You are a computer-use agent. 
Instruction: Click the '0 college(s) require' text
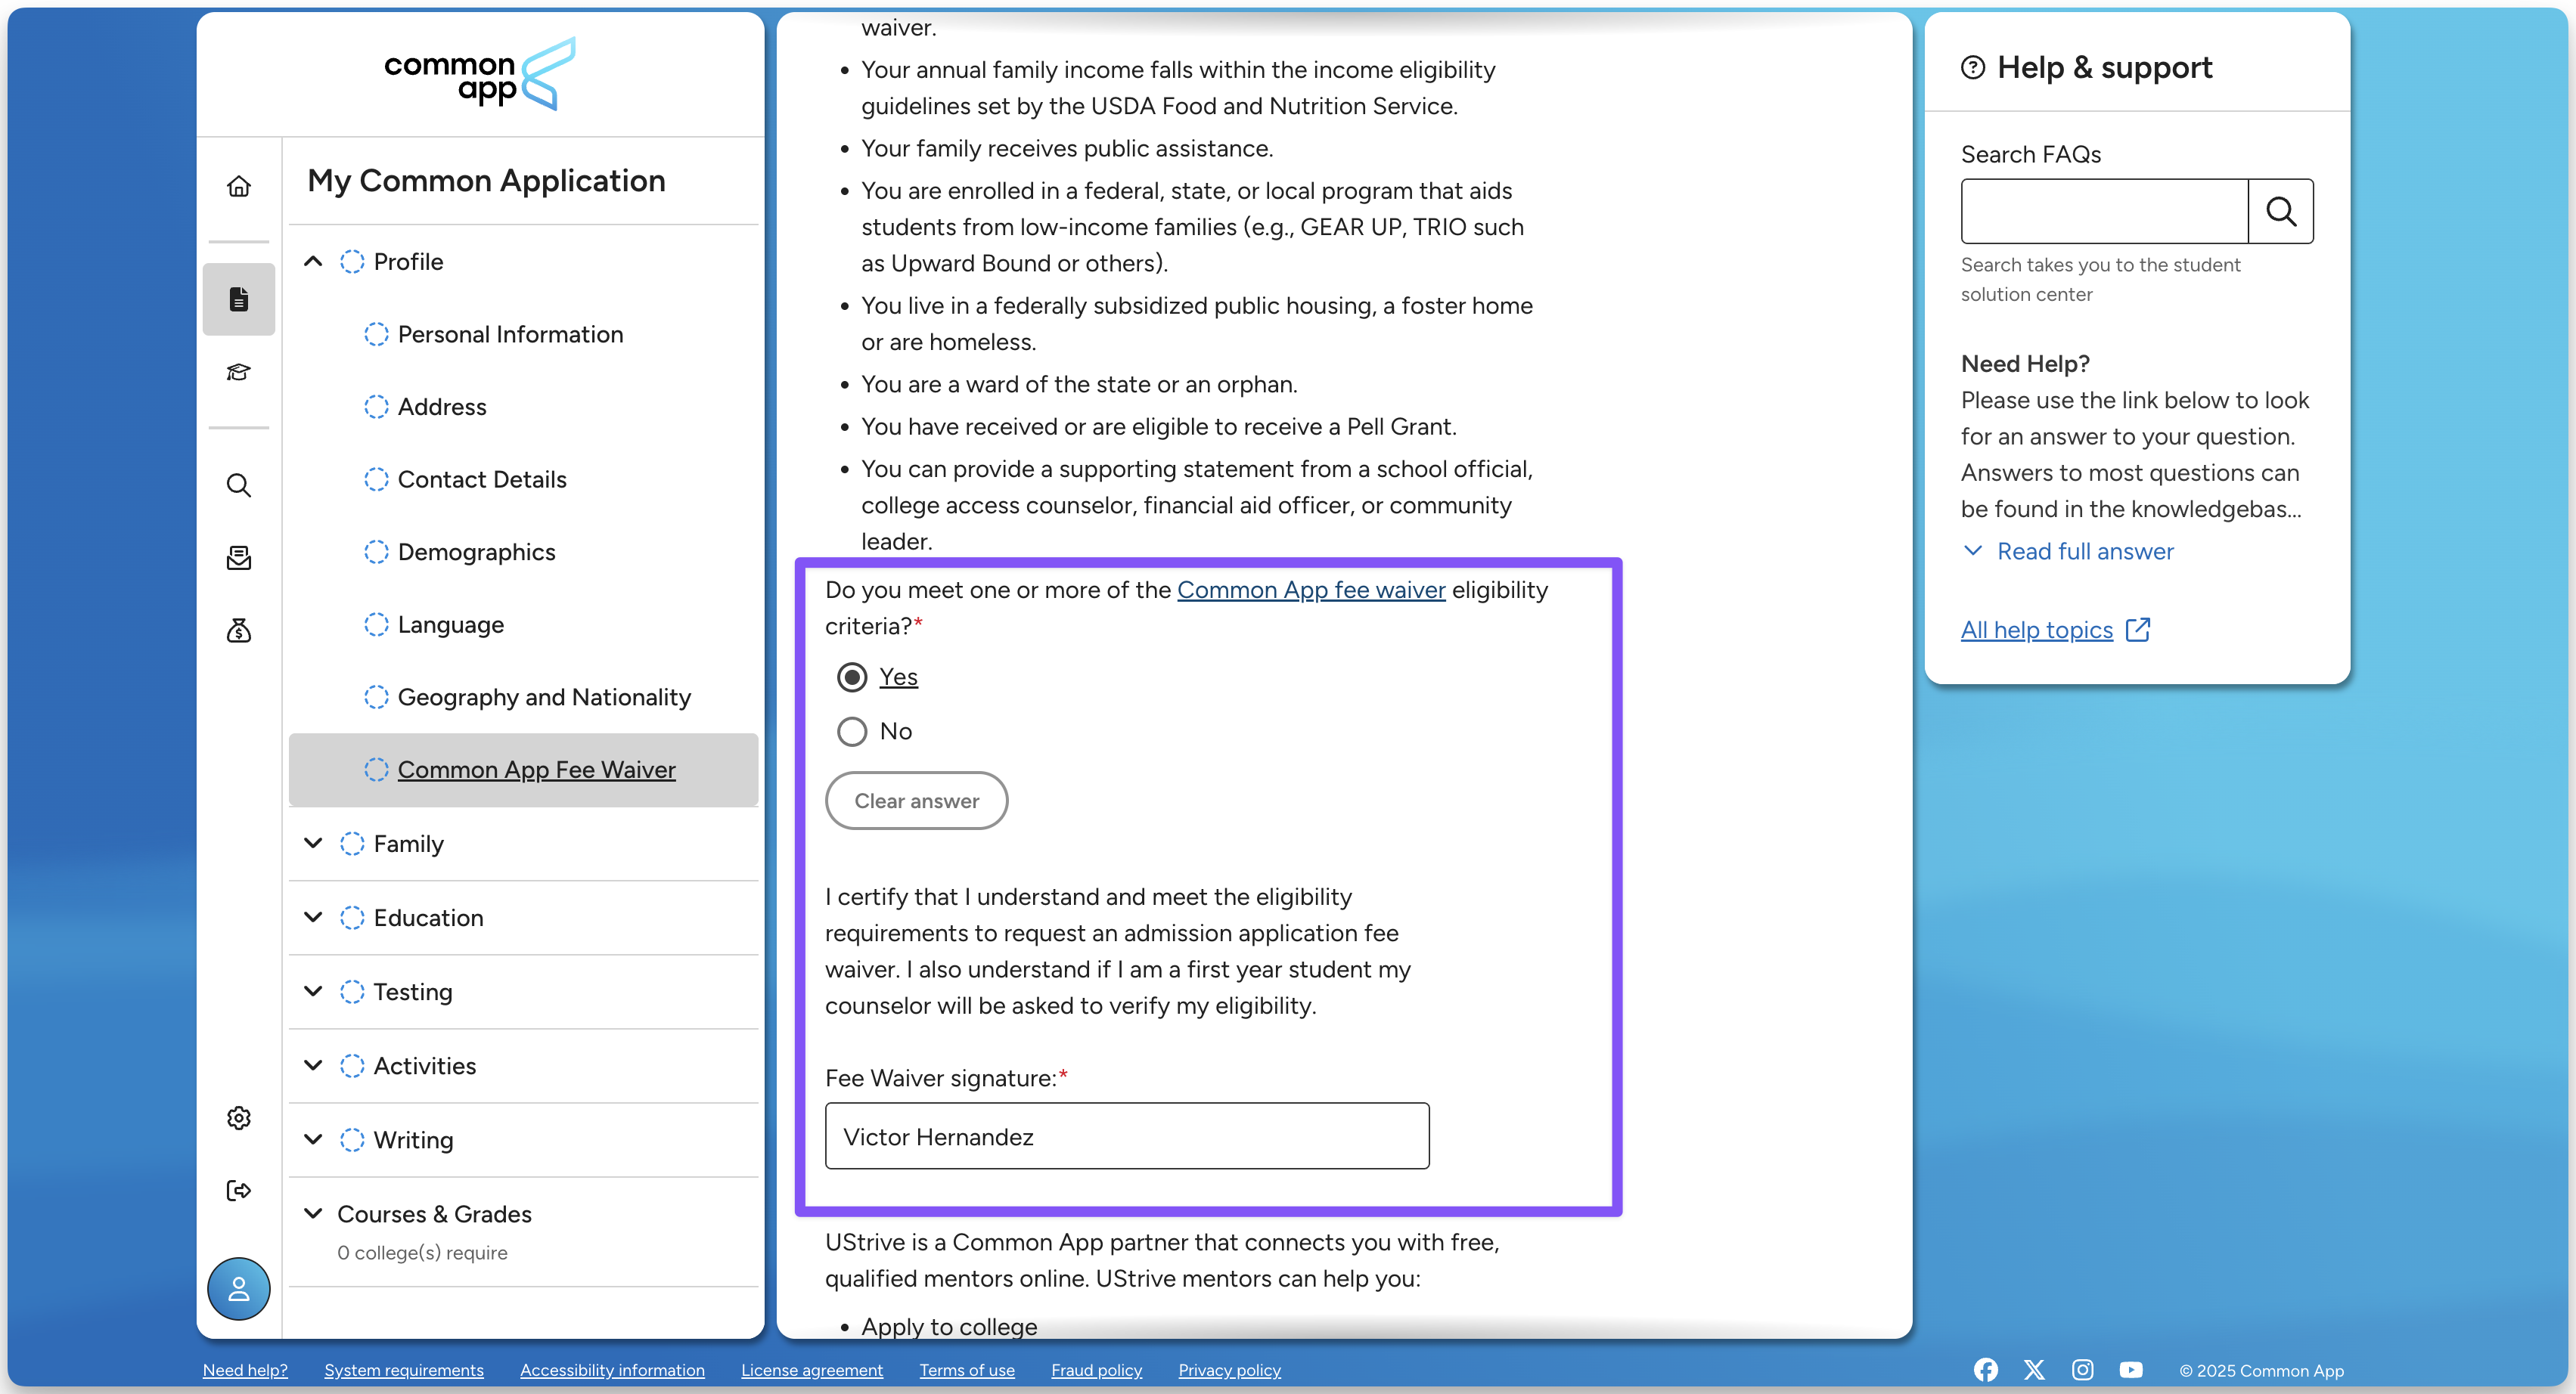422,1253
